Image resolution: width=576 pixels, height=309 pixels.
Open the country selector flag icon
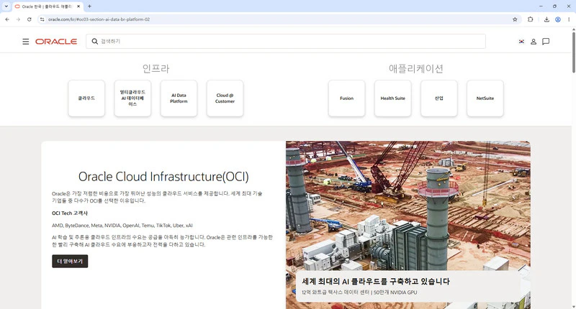(521, 42)
